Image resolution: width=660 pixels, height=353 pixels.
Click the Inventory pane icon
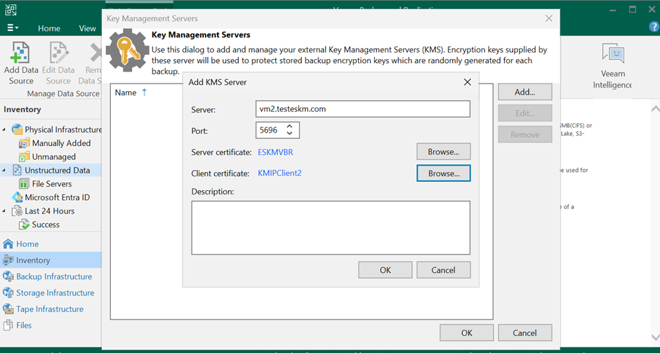click(8, 260)
